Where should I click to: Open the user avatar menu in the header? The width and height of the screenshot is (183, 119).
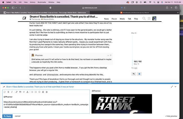click(x=154, y=19)
